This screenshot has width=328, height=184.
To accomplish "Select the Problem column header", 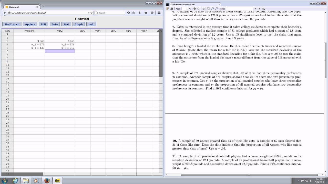I will point(29,31).
